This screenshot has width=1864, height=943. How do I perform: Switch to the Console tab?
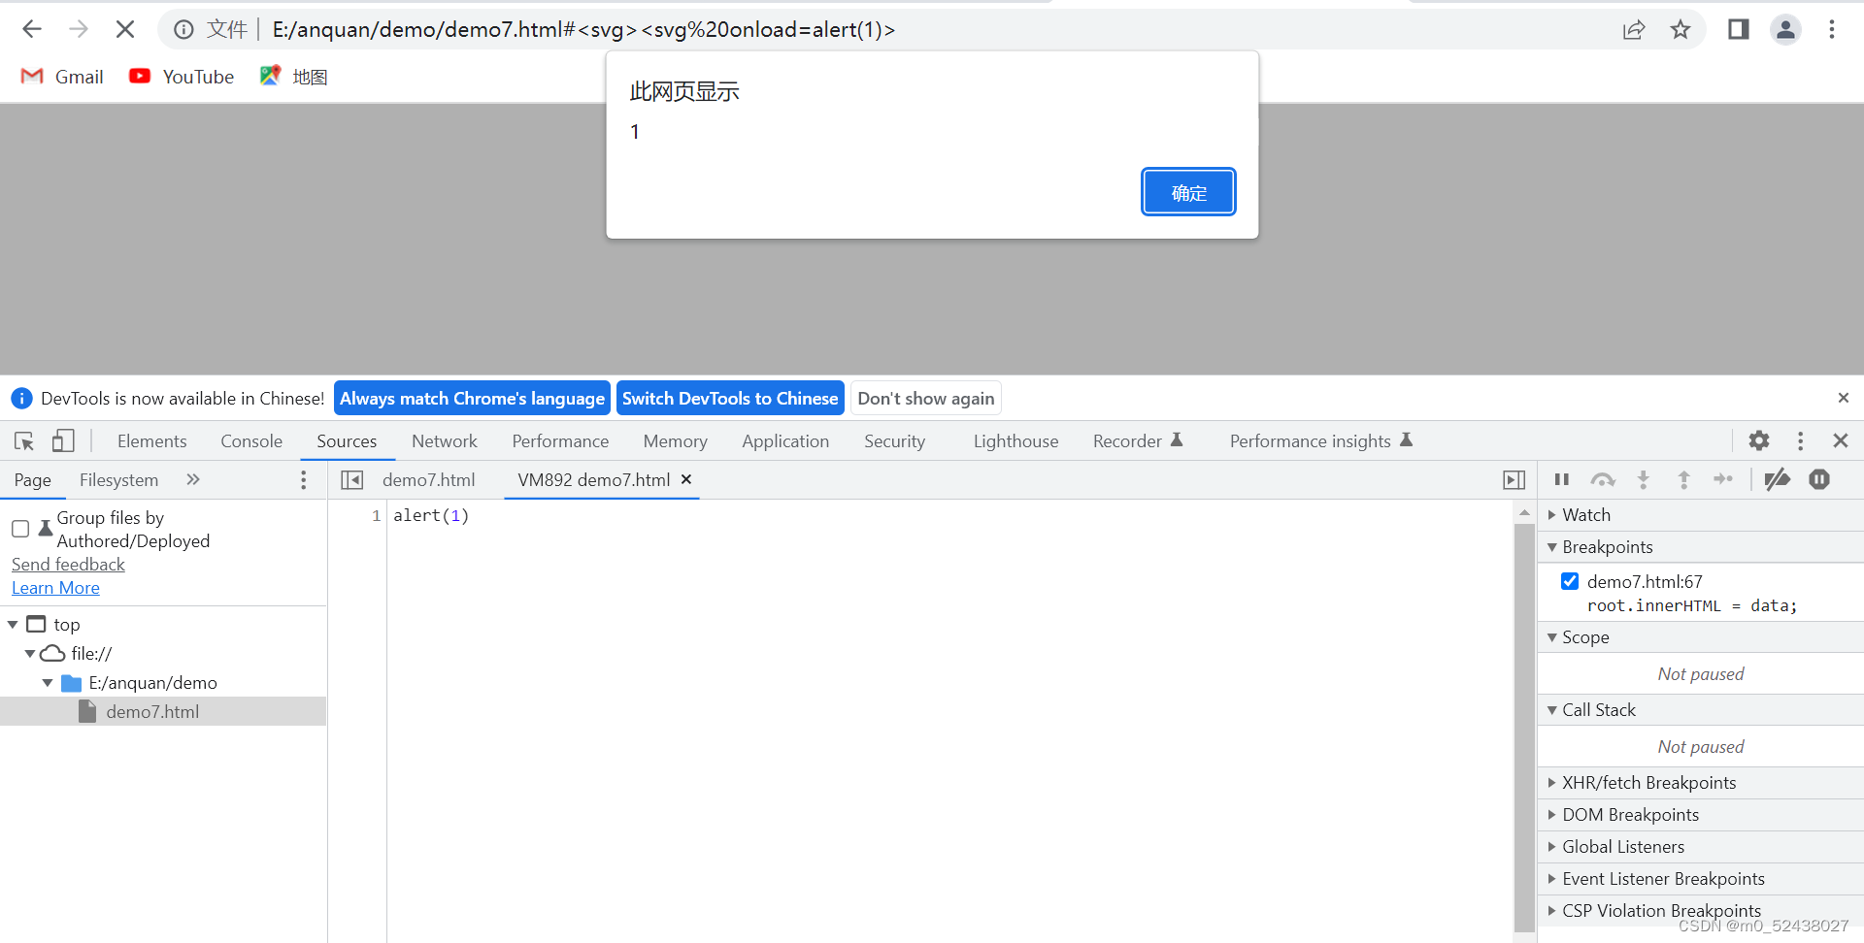tap(251, 441)
